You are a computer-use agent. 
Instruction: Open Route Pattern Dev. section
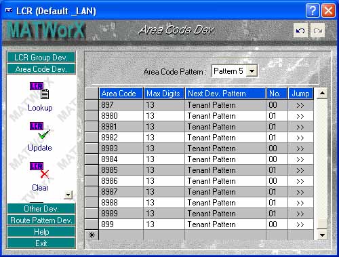[x=41, y=220]
